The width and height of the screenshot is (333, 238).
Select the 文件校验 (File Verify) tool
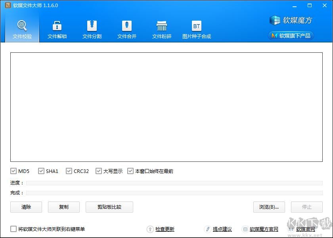[x=22, y=28]
